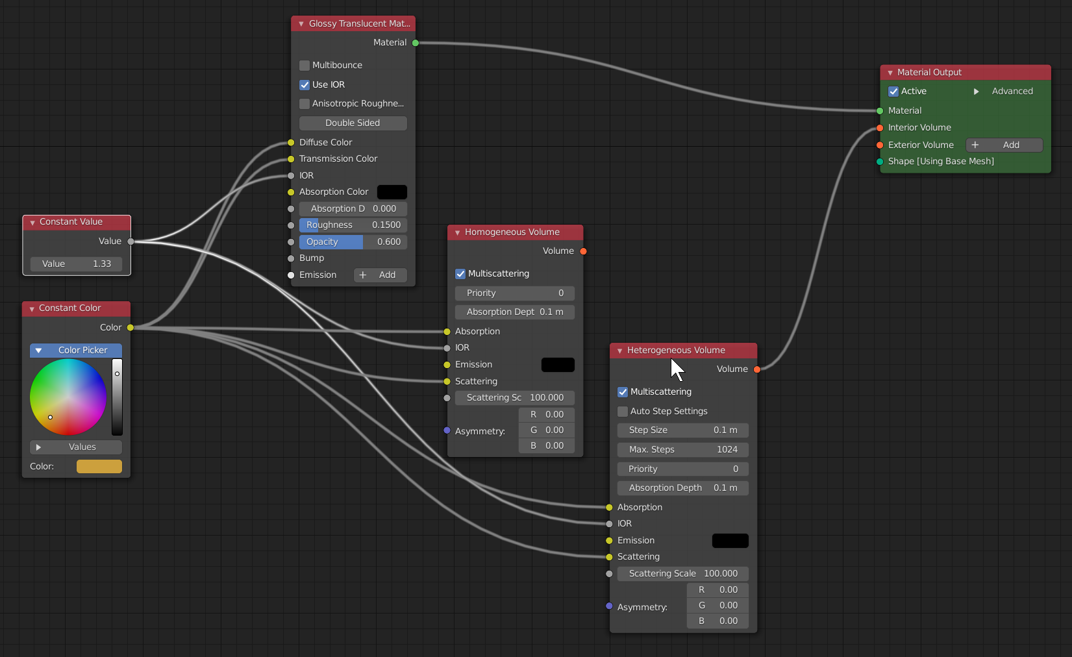The height and width of the screenshot is (657, 1072).
Task: Click the Roughness slider in Glossy Translucent
Action: (x=353, y=225)
